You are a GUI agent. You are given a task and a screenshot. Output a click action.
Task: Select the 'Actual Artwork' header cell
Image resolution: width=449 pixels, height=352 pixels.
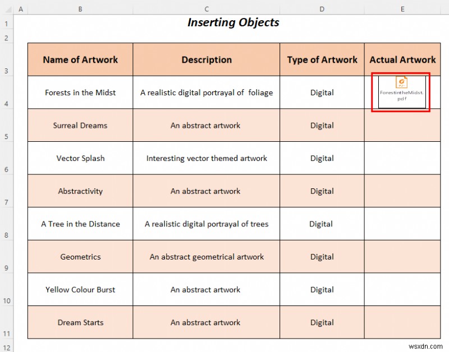(402, 59)
